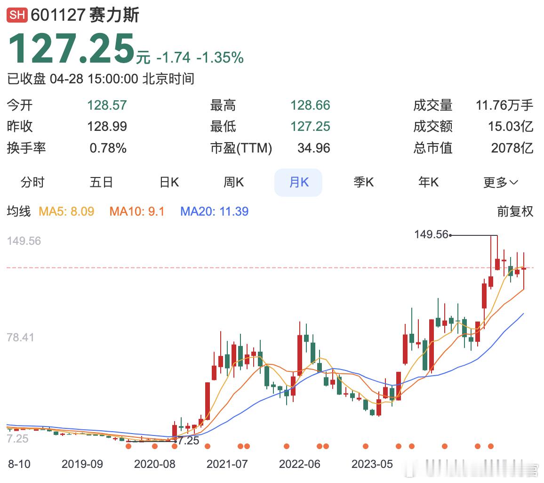Click the price change -1.74 value

[174, 57]
